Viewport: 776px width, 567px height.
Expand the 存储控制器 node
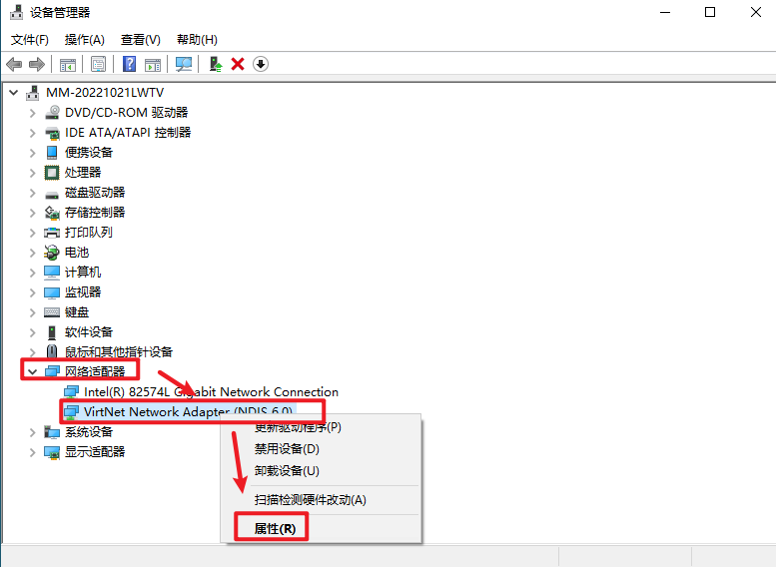tap(33, 213)
